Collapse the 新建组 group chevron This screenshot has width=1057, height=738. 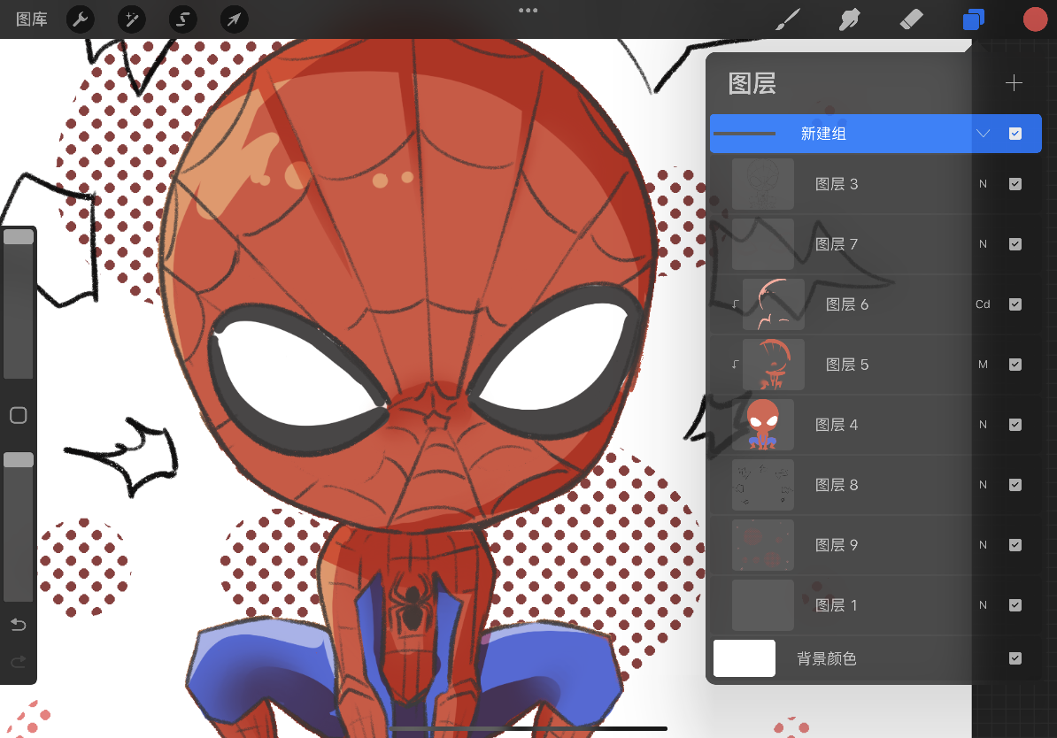(983, 134)
